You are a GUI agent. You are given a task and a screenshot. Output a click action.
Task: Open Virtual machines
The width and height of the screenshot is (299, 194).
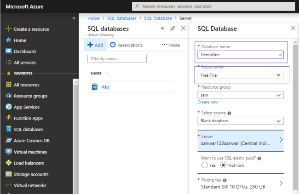coord(30,152)
